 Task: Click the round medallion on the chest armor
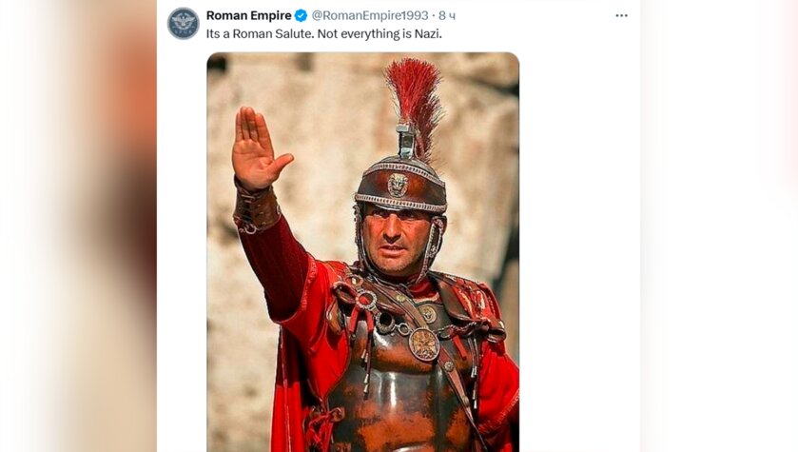(424, 343)
